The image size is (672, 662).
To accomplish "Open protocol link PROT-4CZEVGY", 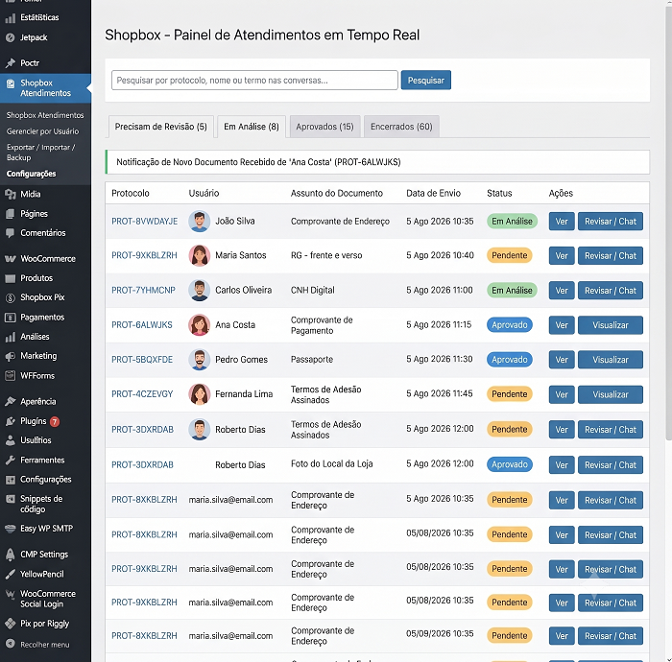I will (x=142, y=394).
